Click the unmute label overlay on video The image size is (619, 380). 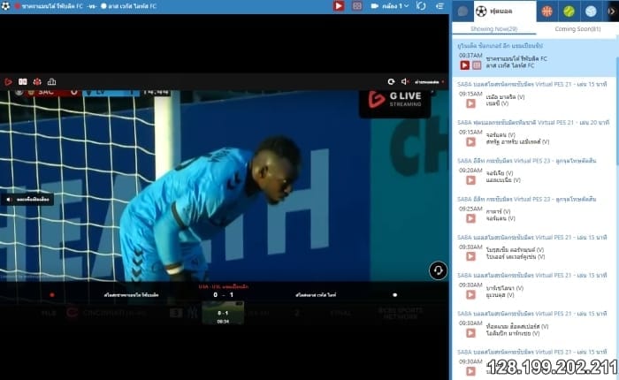pyautogui.click(x=27, y=200)
